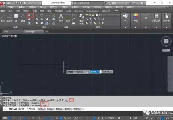
Task: Toggle snap mode in the status bar
Action: click(14, 118)
